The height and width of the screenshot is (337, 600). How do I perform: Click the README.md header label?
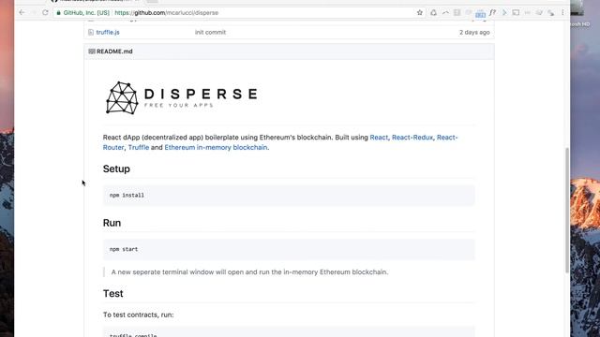click(114, 51)
